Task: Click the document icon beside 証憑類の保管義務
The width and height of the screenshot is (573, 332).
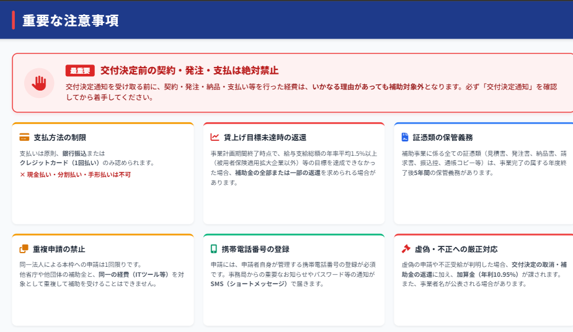Action: [x=405, y=137]
